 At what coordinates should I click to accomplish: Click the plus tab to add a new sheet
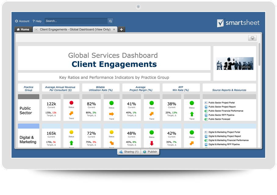click(121, 29)
